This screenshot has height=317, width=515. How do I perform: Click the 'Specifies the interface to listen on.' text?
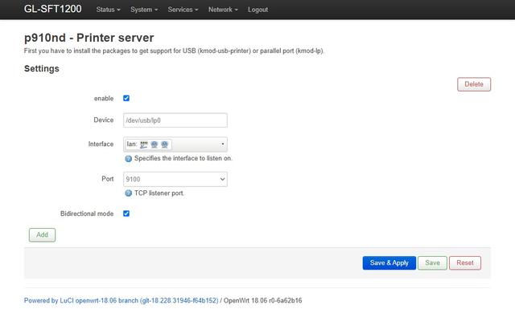tap(183, 159)
